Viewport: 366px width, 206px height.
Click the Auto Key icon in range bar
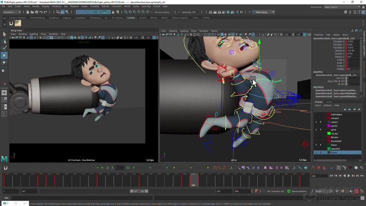point(356,191)
